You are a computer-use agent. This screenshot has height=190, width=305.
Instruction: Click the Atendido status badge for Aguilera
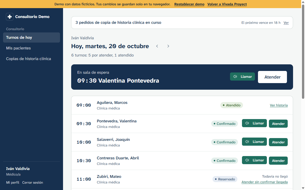(x=232, y=105)
